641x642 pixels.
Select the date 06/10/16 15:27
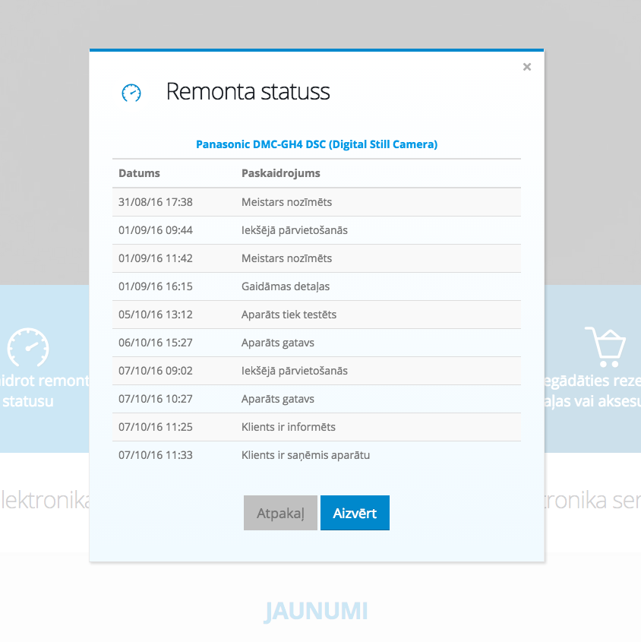[x=156, y=343]
